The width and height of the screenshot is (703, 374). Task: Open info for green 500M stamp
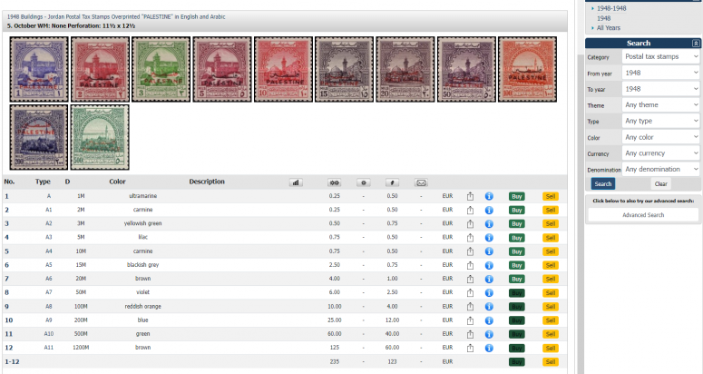[x=489, y=334]
